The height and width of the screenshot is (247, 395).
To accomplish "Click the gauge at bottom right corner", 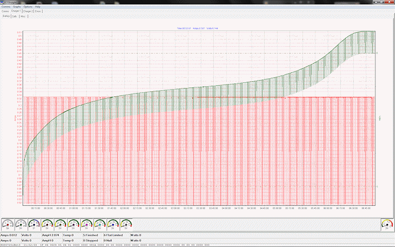I will (x=386, y=224).
